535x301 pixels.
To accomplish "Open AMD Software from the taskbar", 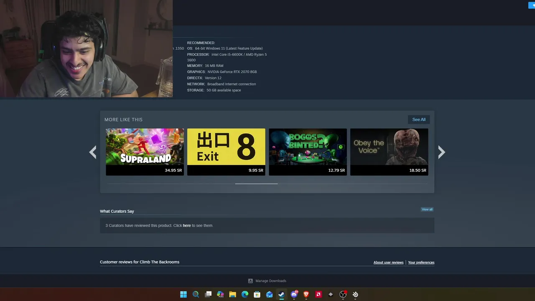I will pyautogui.click(x=318, y=294).
